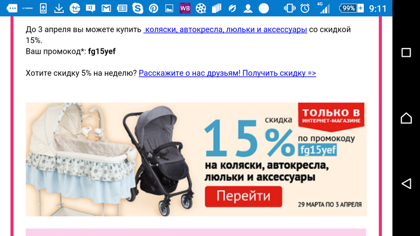
Task: Tap the vibrate mode status icon
Action: [x=289, y=8]
